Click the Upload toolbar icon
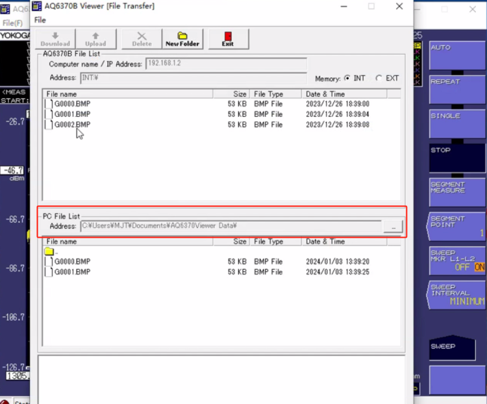 [x=95, y=39]
